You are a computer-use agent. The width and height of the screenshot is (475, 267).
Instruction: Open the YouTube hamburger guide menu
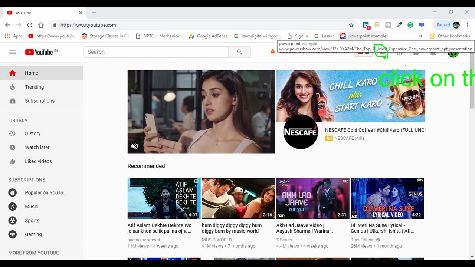12,52
